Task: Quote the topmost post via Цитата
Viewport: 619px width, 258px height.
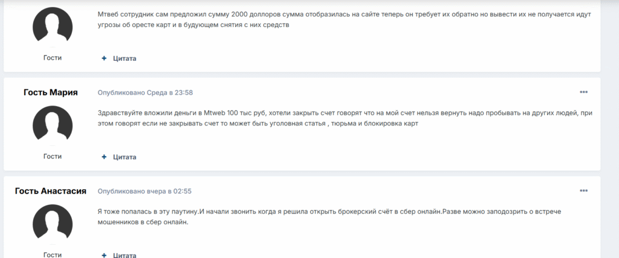Action: tap(125, 58)
